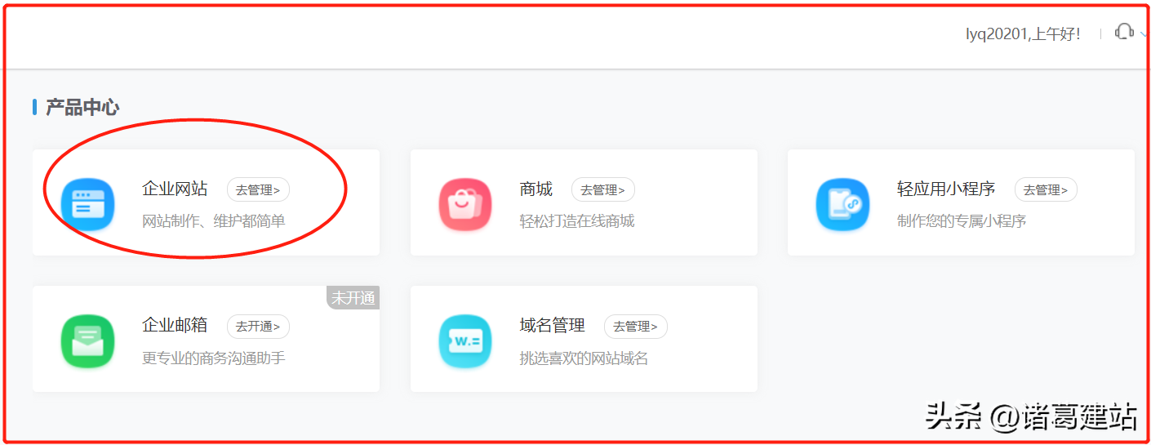1151x445 pixels.
Task: Click the 域名管理 title text
Action: coord(553,326)
